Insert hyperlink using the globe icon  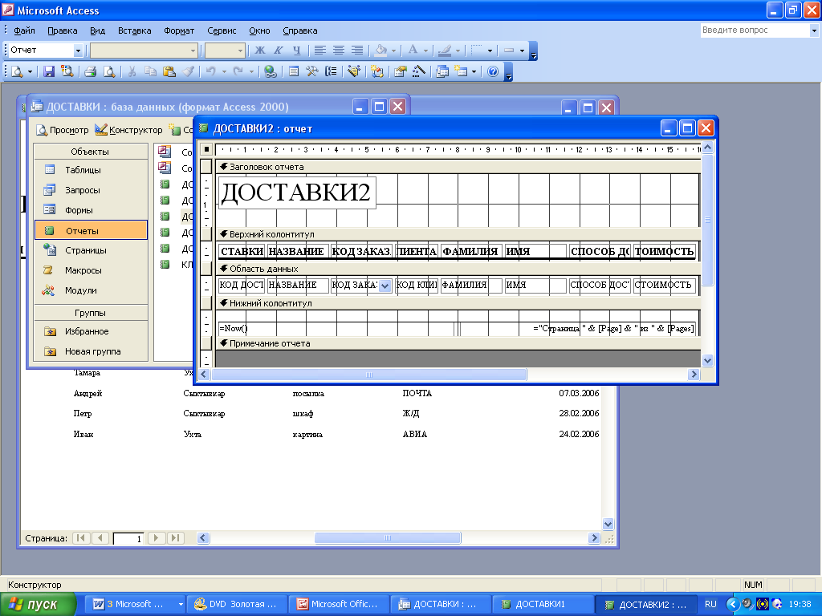point(270,71)
